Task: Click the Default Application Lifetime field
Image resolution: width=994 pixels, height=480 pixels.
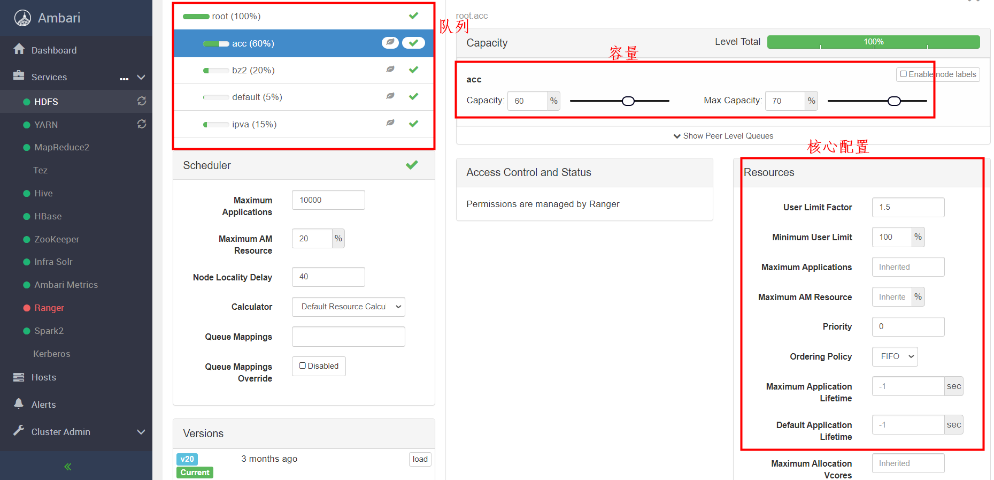Action: 908,425
